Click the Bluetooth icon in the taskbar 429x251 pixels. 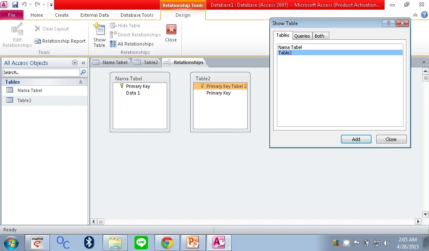89,243
